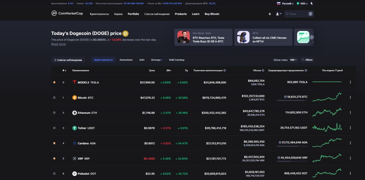Click the Tesla logo in MODEL3 row
The image size is (365, 180).
point(74,82)
